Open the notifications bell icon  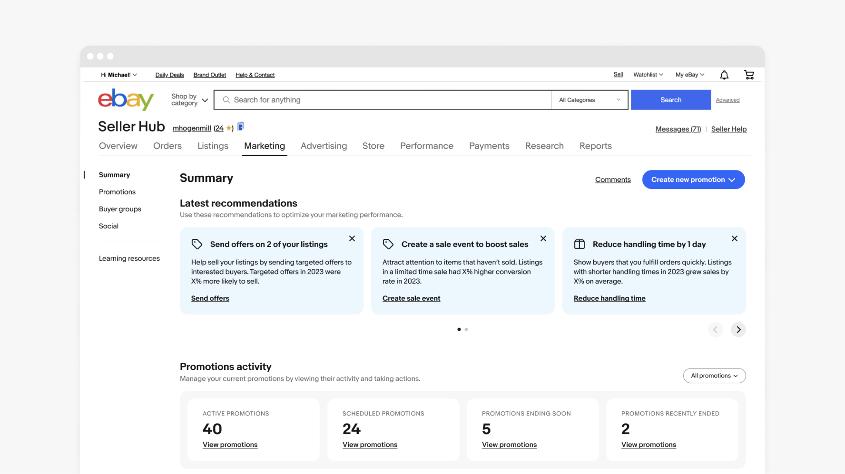(x=724, y=75)
